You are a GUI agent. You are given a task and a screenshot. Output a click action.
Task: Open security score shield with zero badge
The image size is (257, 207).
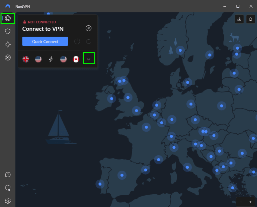(8, 188)
